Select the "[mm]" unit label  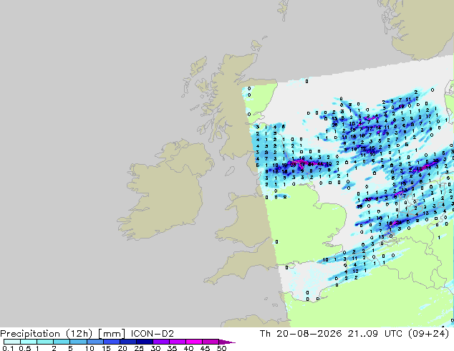[112, 334]
